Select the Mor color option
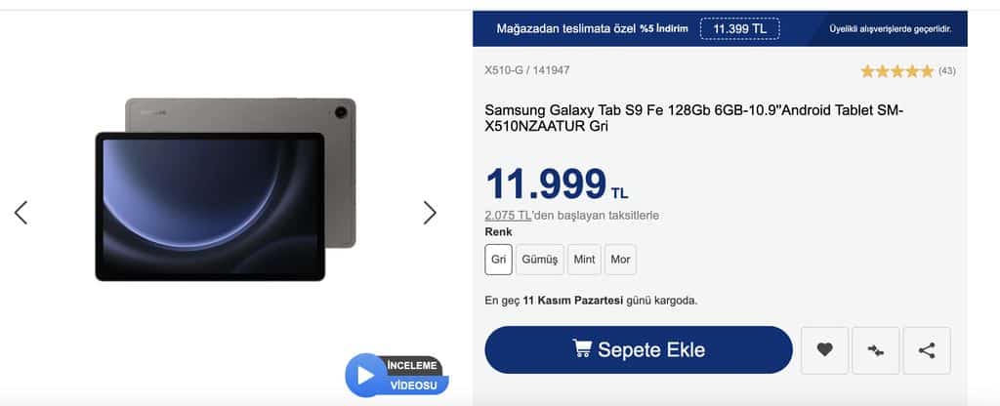Image resolution: width=1000 pixels, height=406 pixels. coord(620,260)
